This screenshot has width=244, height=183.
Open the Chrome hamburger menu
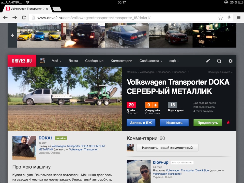click(x=239, y=18)
